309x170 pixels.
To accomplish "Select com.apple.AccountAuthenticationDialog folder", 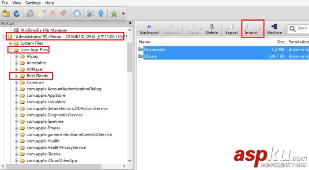I will (64, 89).
